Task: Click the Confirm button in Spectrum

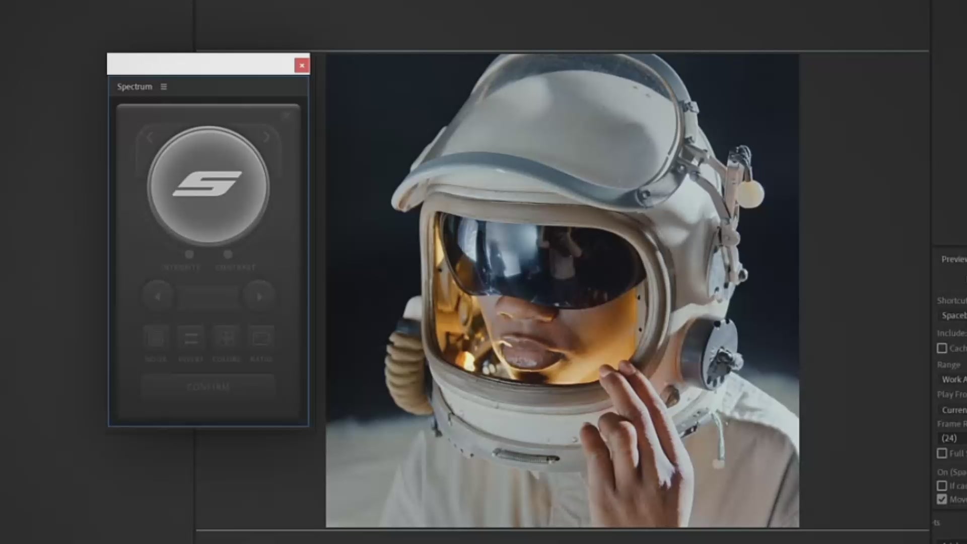Action: pyautogui.click(x=208, y=387)
